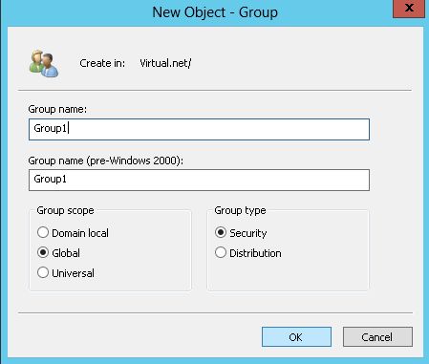Focus the pre-Windows 2000 group name field
Screen dimensions: 429x364
(199, 181)
